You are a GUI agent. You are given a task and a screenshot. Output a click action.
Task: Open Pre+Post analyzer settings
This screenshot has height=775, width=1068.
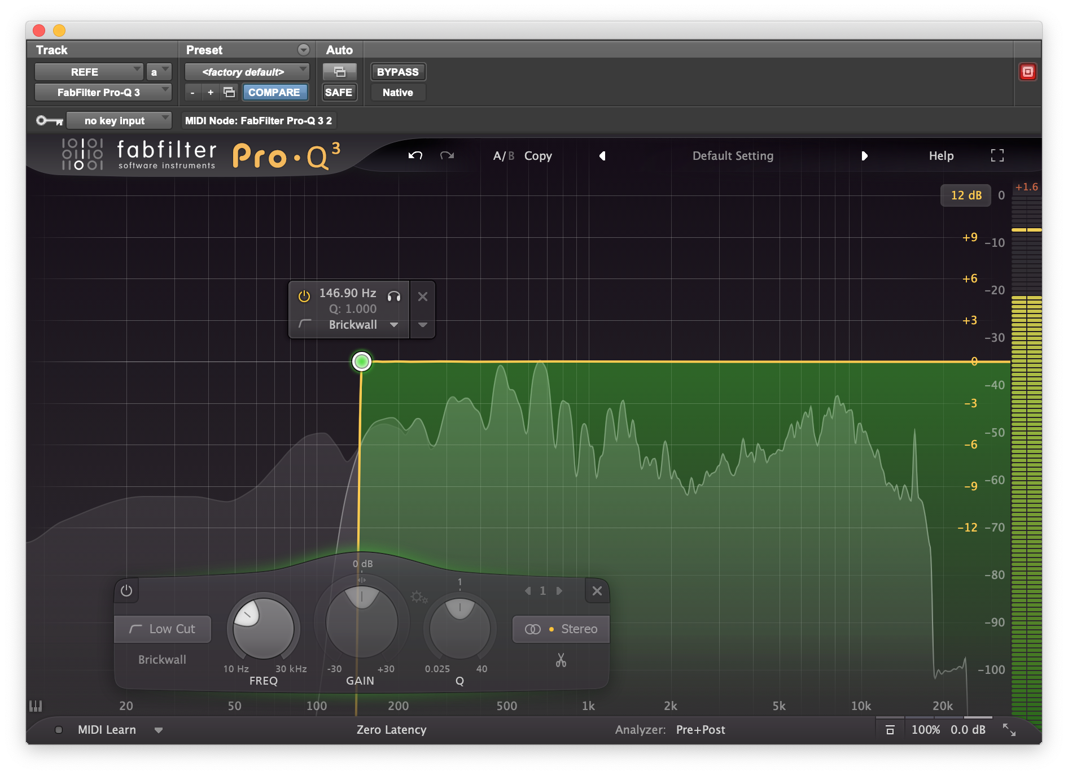click(x=701, y=730)
